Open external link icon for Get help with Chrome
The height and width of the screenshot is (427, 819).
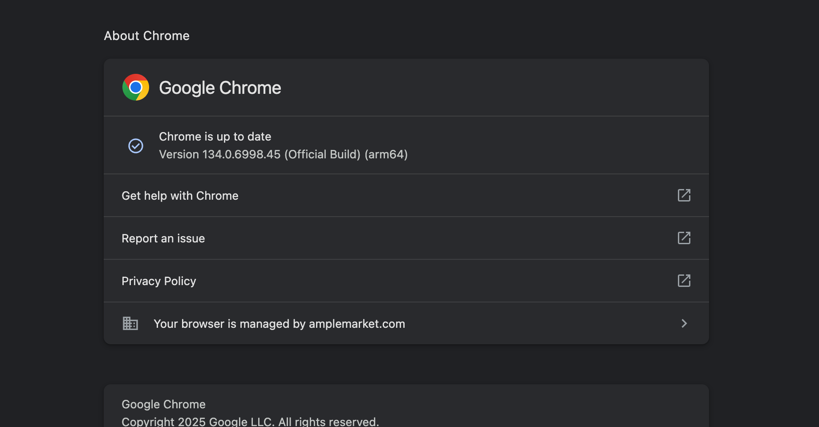[x=684, y=195]
